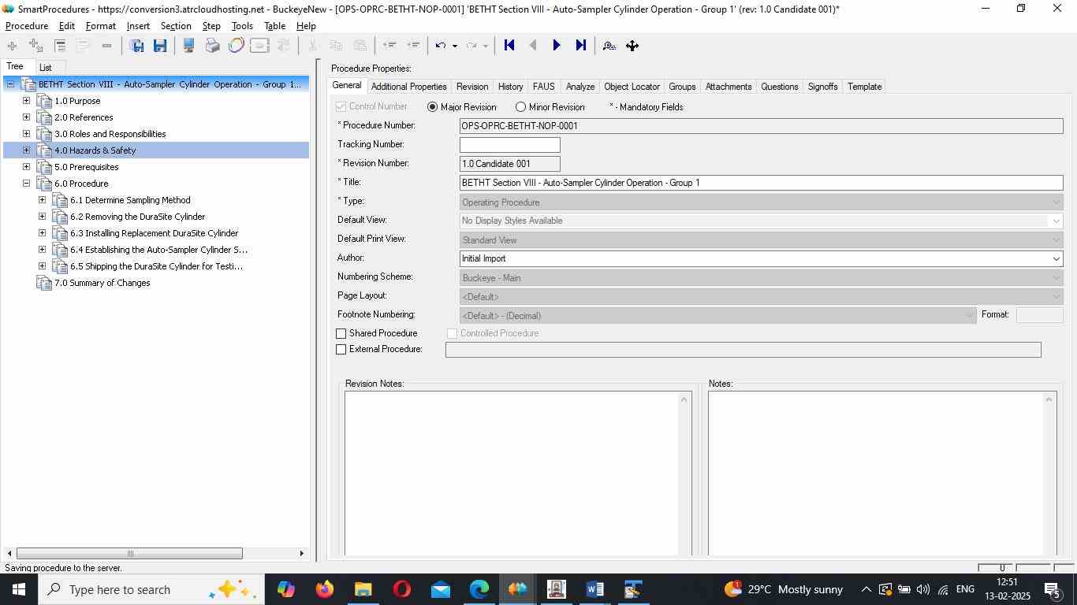The image size is (1077, 605).
Task: Click the outline list toolbar icon
Action: point(60,46)
